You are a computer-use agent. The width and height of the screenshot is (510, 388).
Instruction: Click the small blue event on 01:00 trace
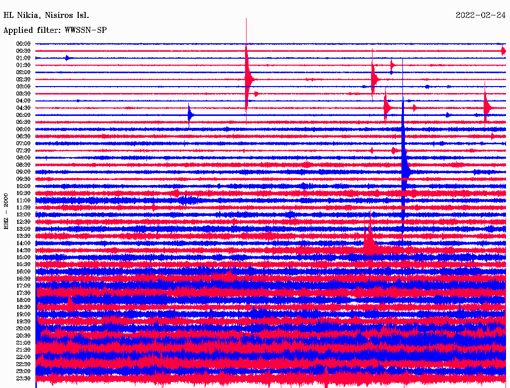coord(68,58)
